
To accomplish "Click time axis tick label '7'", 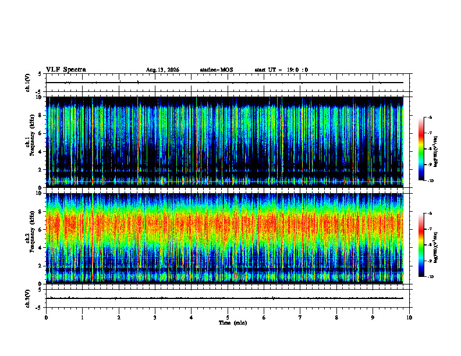I will click(x=300, y=318).
